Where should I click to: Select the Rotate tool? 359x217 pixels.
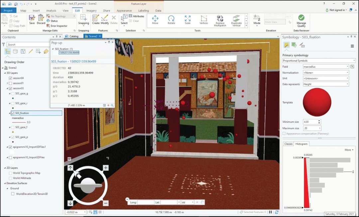click(171, 19)
